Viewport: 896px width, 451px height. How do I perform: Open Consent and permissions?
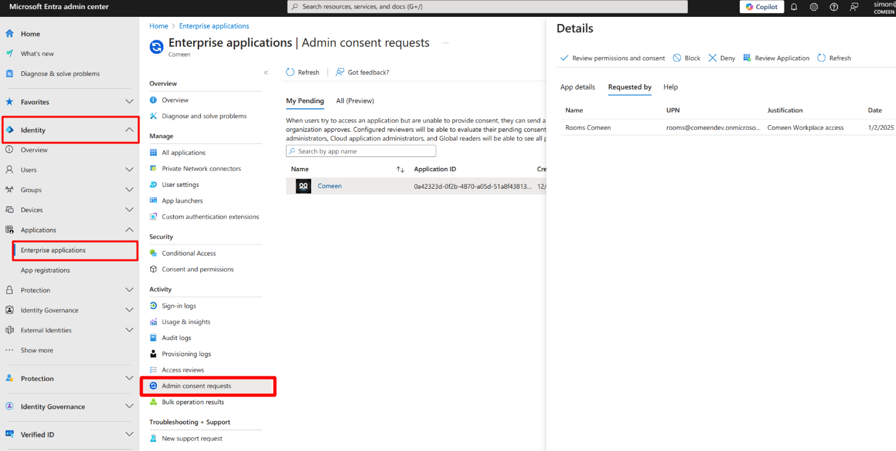coord(198,269)
